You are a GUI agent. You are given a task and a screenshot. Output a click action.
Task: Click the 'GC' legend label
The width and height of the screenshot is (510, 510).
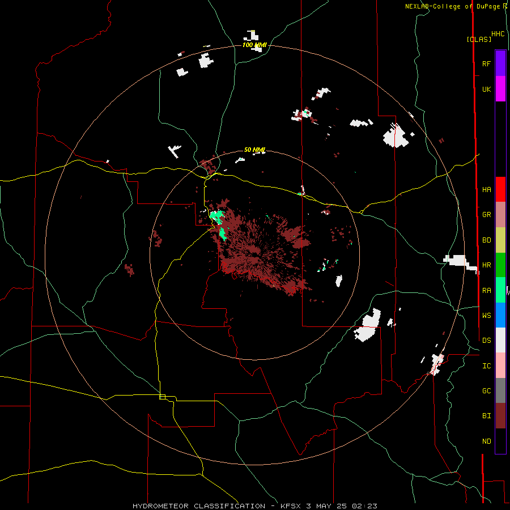(486, 391)
